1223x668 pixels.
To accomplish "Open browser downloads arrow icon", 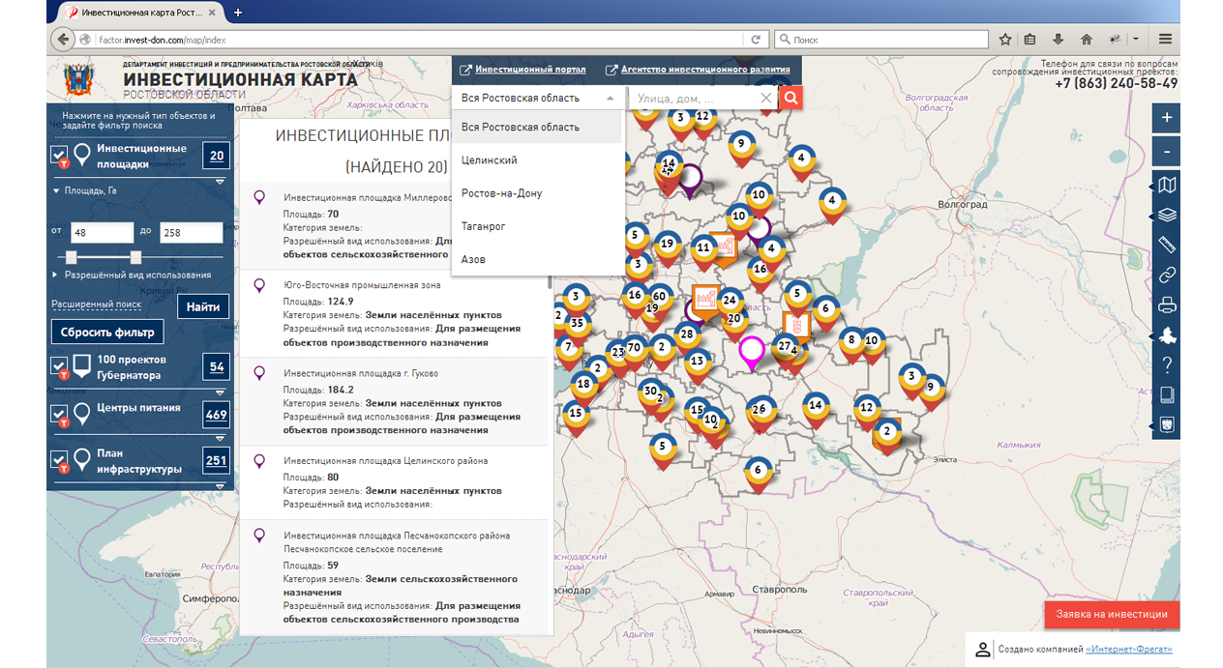I will (1059, 40).
